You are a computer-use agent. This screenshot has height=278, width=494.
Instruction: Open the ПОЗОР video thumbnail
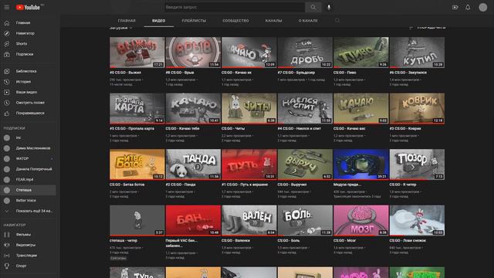click(417, 164)
